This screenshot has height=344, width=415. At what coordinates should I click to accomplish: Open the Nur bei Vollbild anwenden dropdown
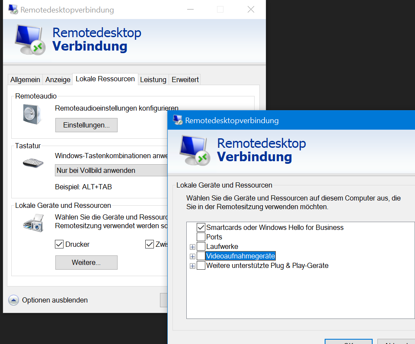click(x=111, y=170)
